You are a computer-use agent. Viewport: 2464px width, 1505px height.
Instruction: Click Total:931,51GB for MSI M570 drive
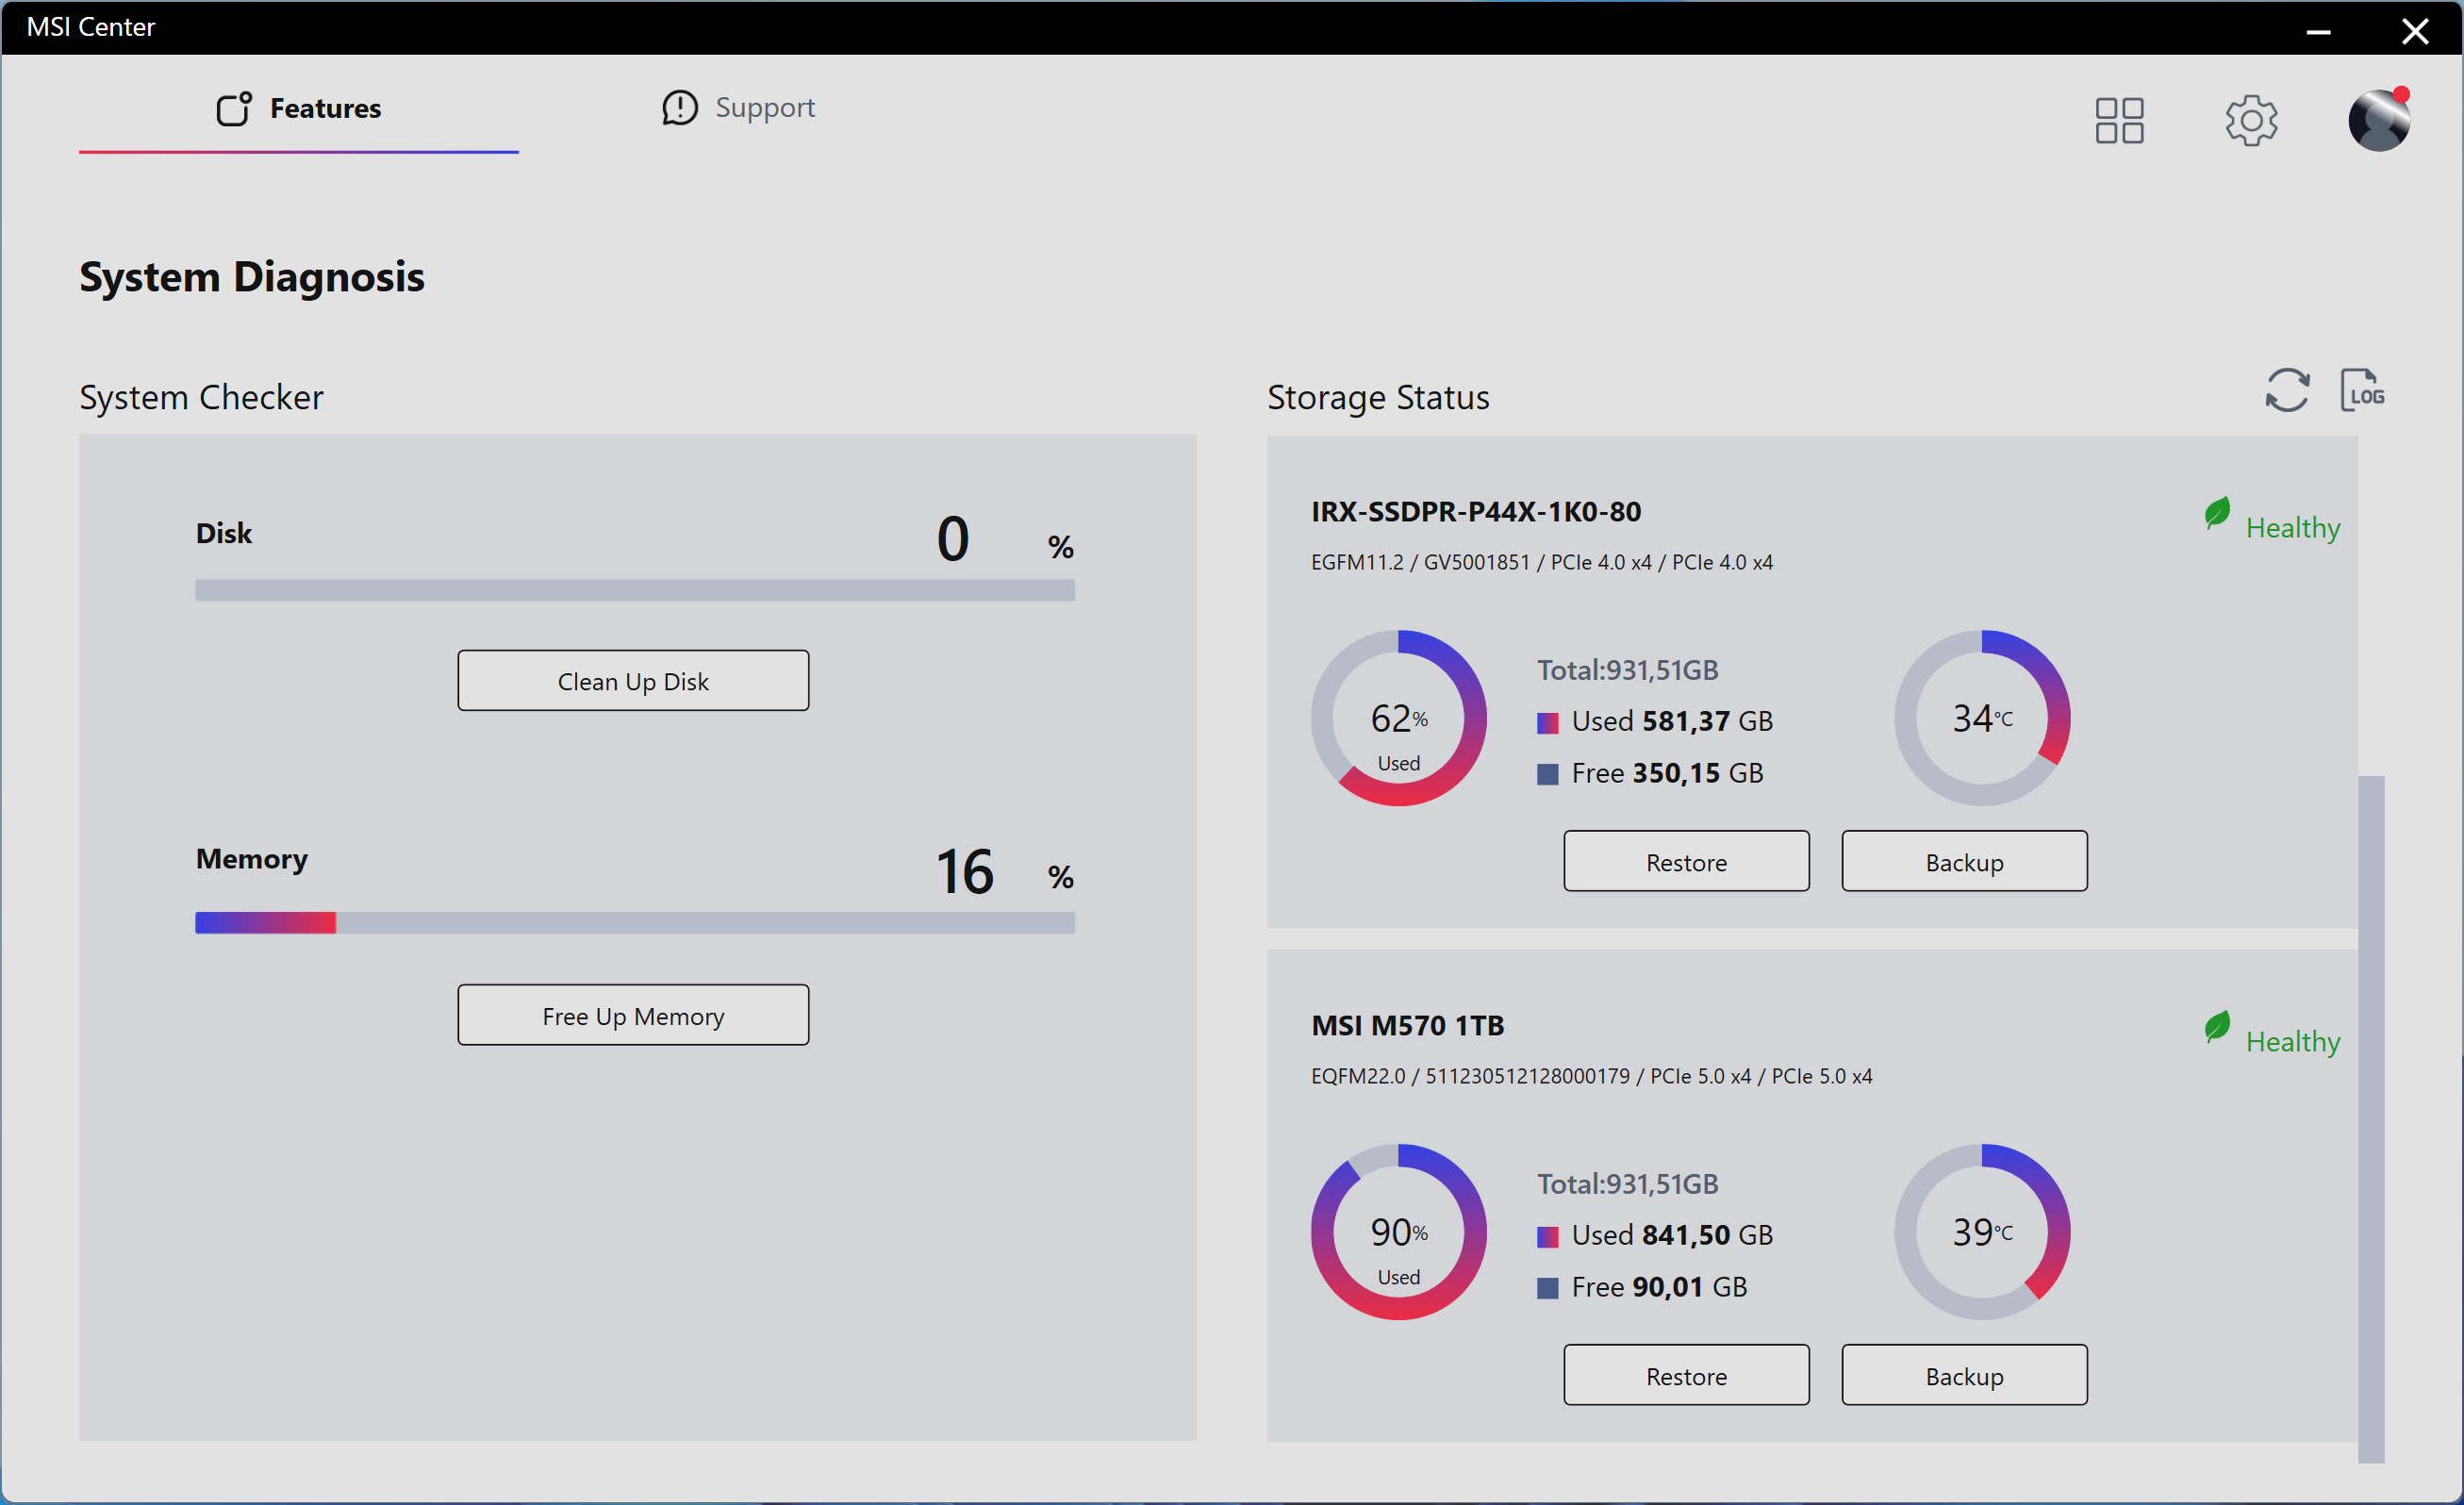click(x=1627, y=1184)
